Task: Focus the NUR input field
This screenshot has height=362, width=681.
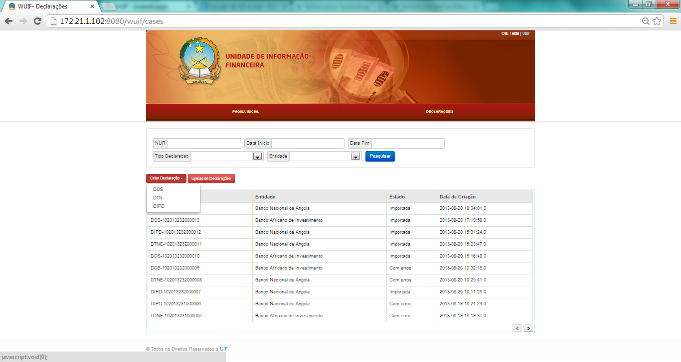Action: coord(204,143)
